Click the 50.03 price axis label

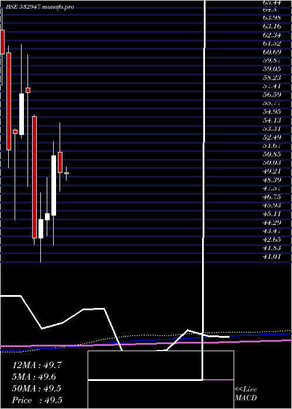272,163
